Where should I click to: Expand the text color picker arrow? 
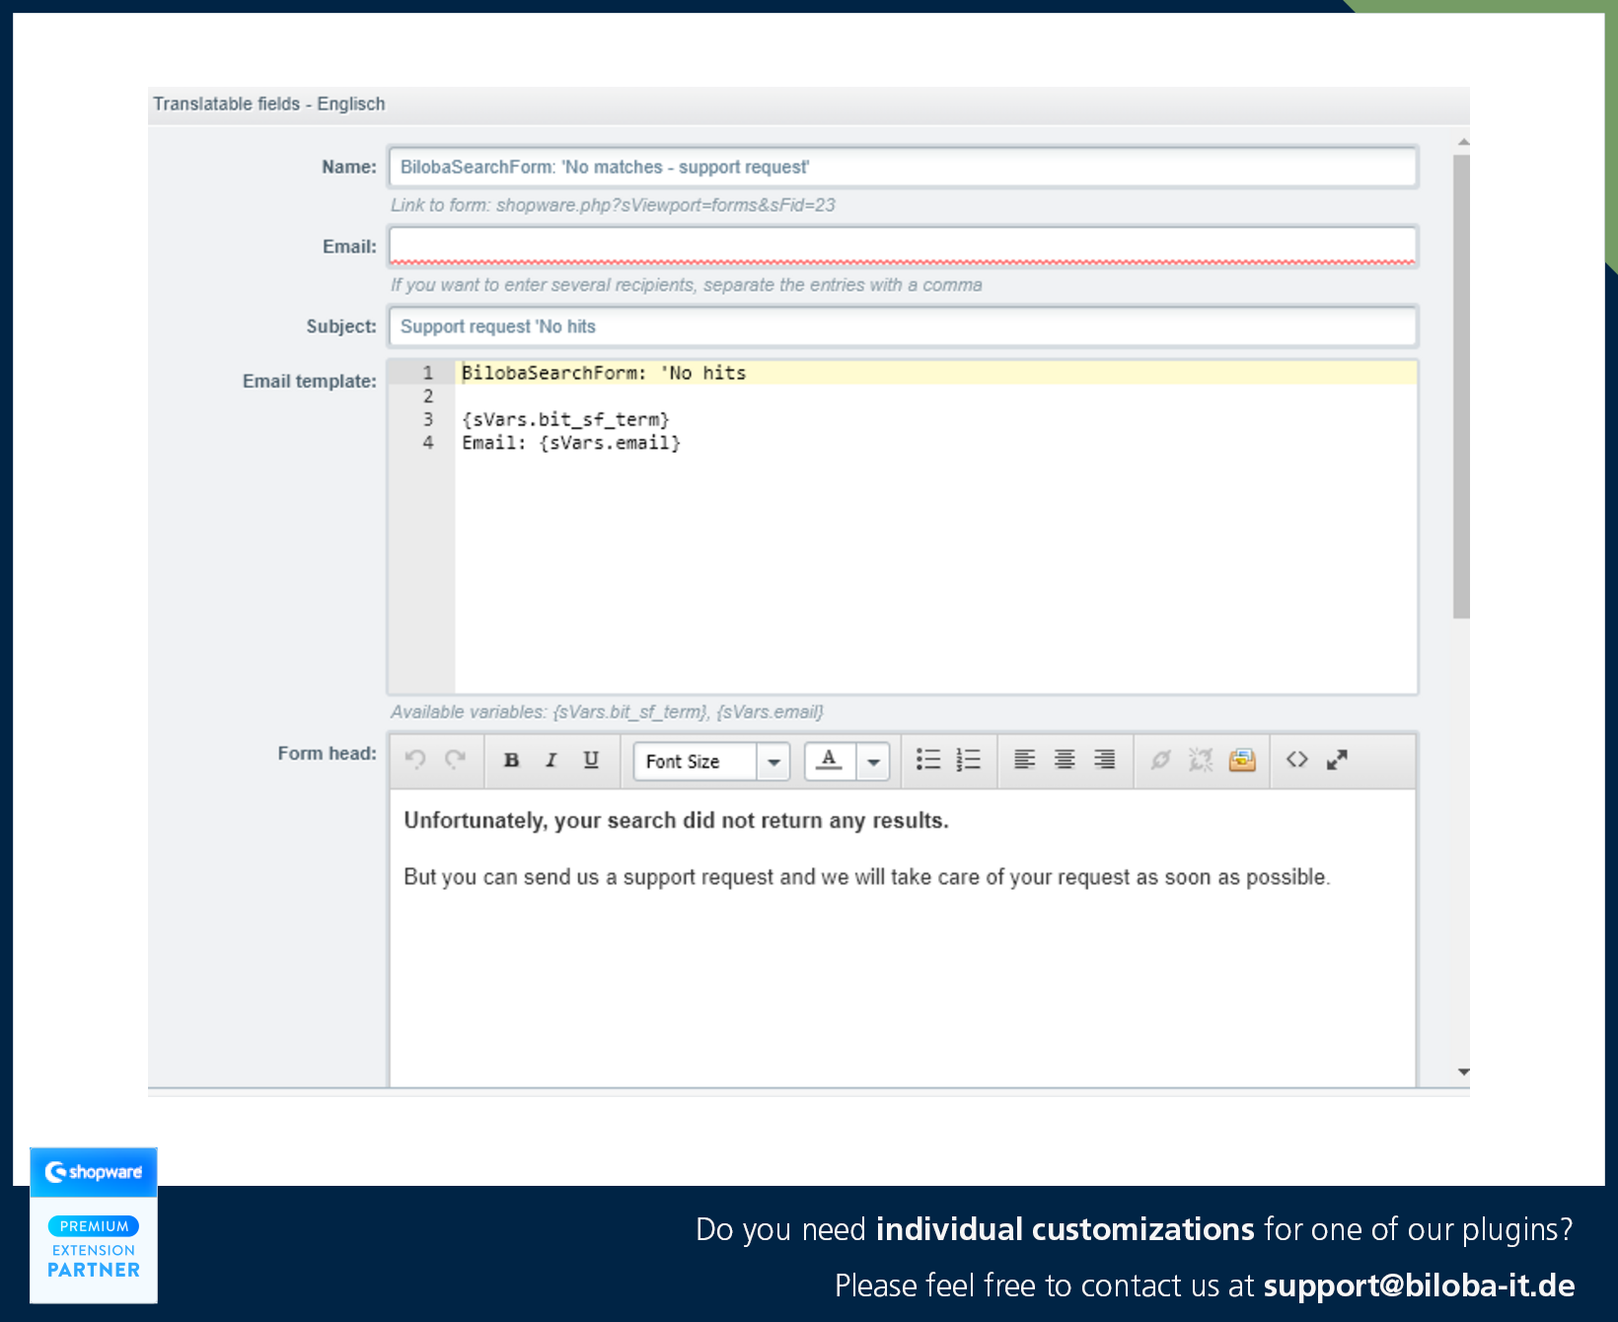tap(873, 761)
